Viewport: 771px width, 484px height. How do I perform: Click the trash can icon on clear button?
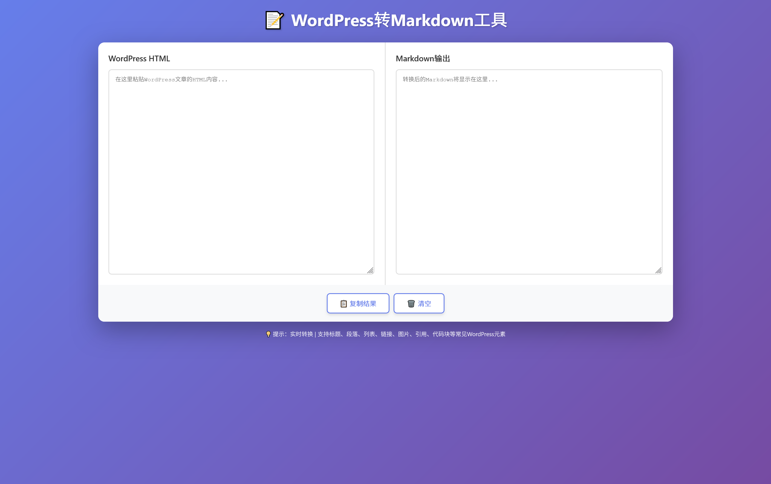click(x=411, y=304)
